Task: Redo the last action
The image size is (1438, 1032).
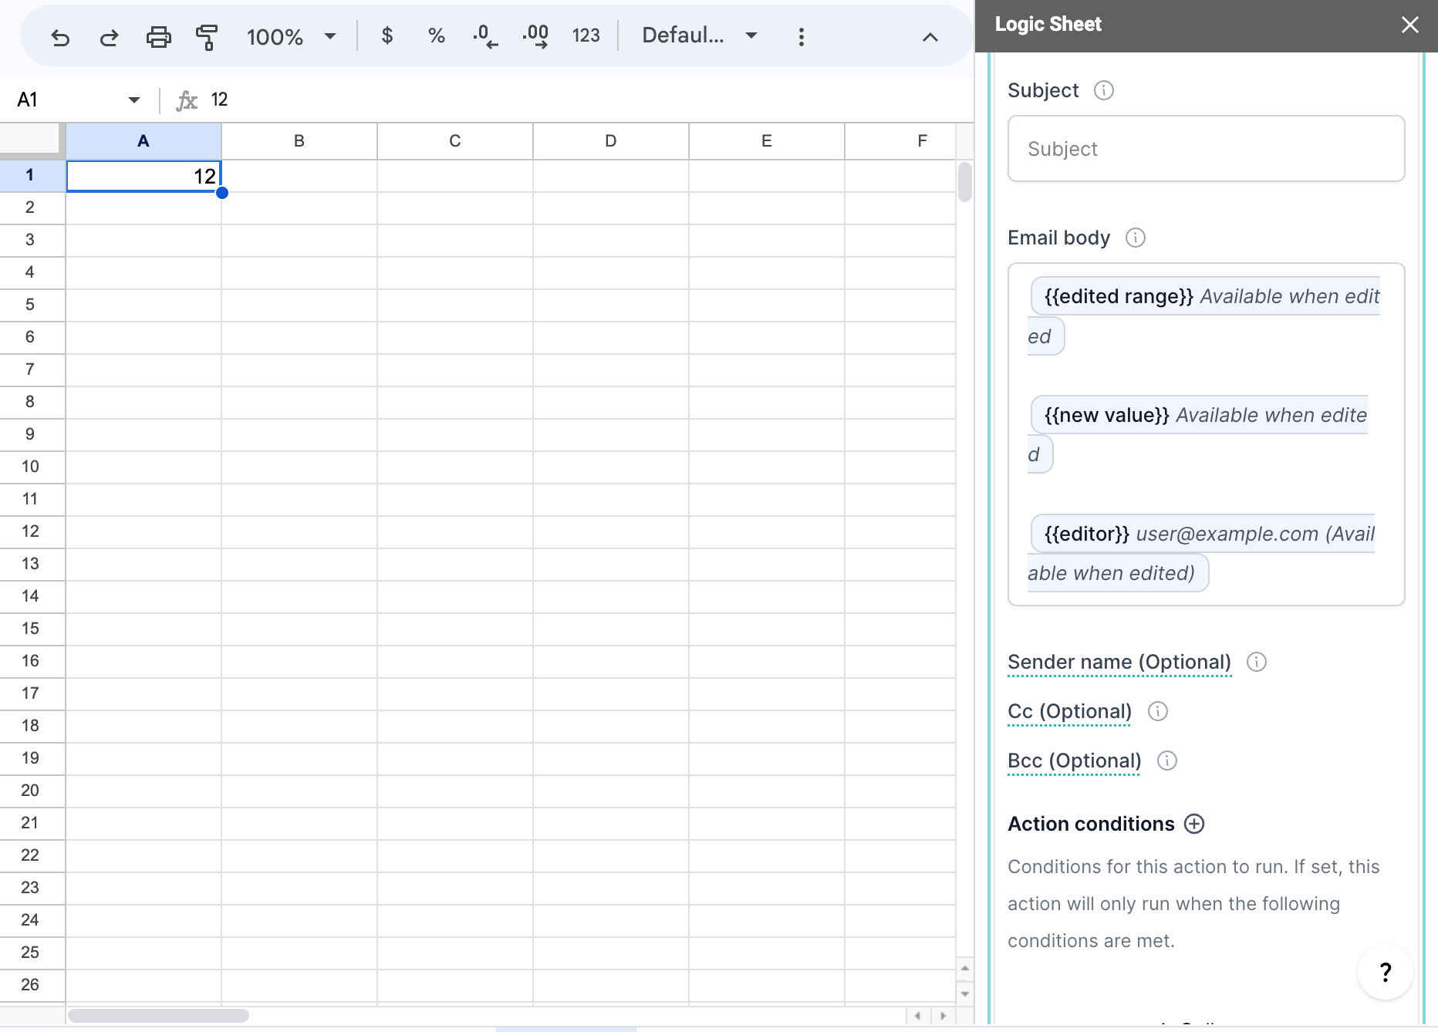Action: pyautogui.click(x=109, y=35)
